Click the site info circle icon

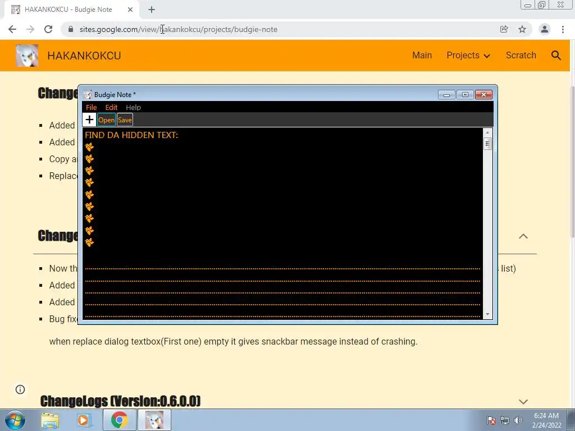[20, 389]
